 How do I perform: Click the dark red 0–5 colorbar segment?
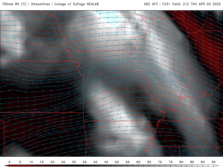point(15,166)
